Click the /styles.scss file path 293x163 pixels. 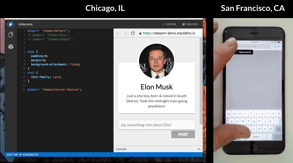(25, 24)
